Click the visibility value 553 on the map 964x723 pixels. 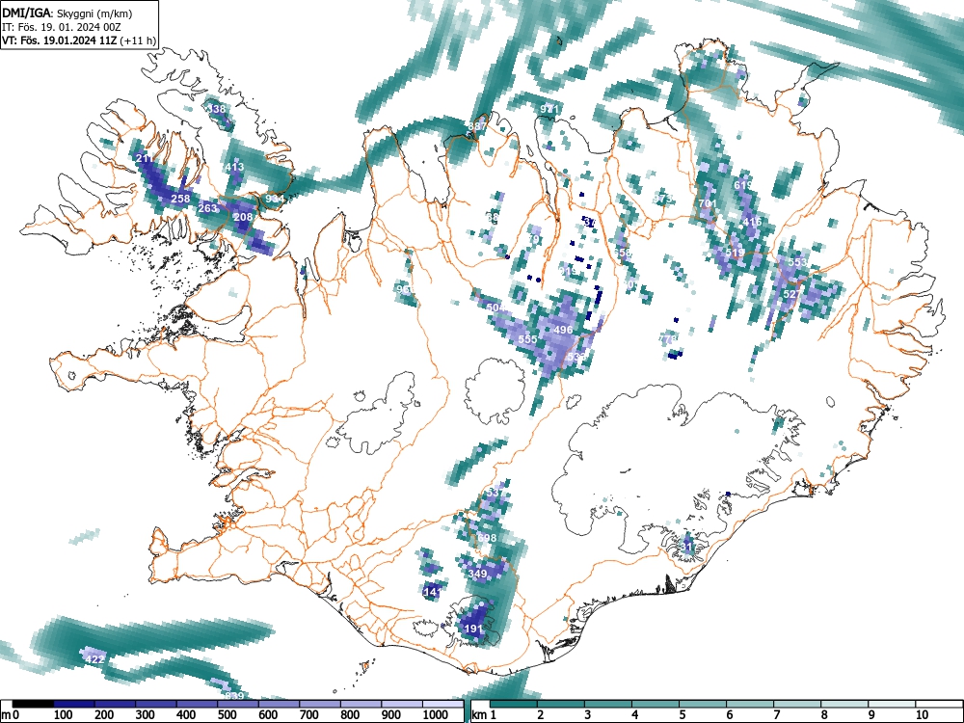point(797,262)
